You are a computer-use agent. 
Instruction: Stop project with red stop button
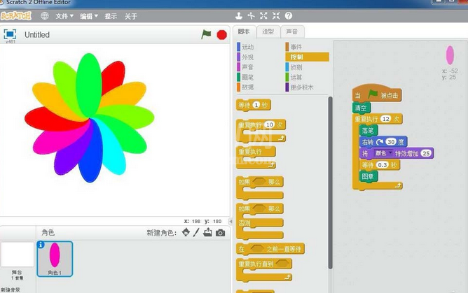(x=222, y=35)
